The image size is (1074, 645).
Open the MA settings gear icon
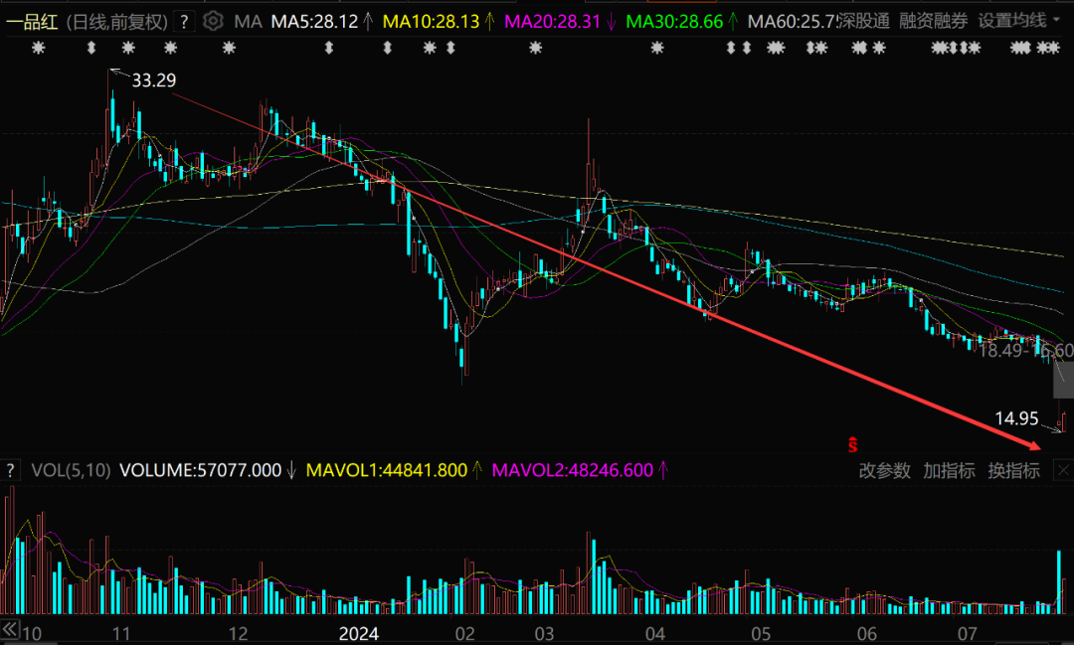coord(213,21)
